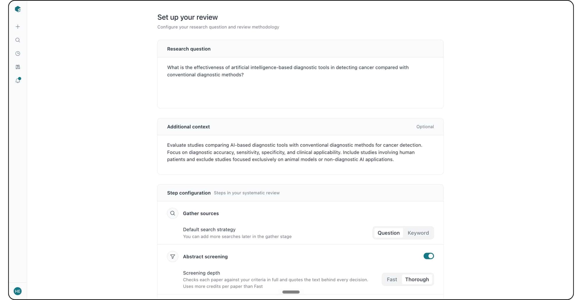Click the Abstract screening step title

[205, 256]
